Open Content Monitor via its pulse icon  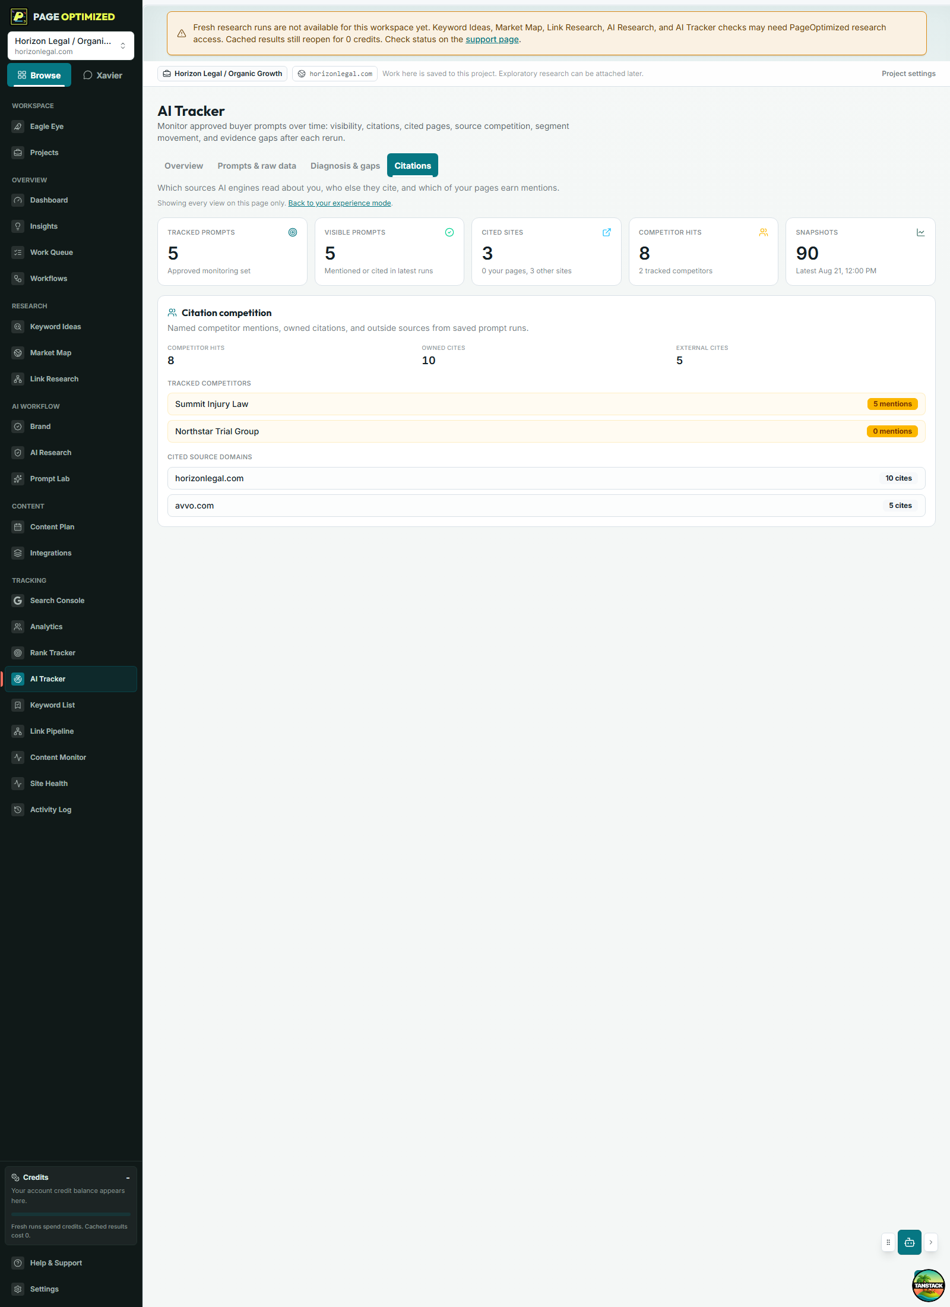click(18, 757)
